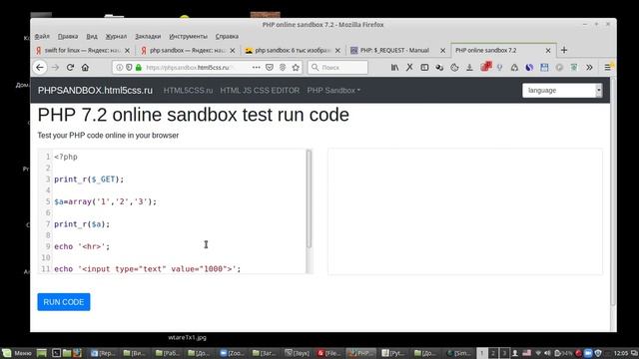The width and height of the screenshot is (639, 359).
Task: Click the empty output panel on the right
Action: click(465, 211)
